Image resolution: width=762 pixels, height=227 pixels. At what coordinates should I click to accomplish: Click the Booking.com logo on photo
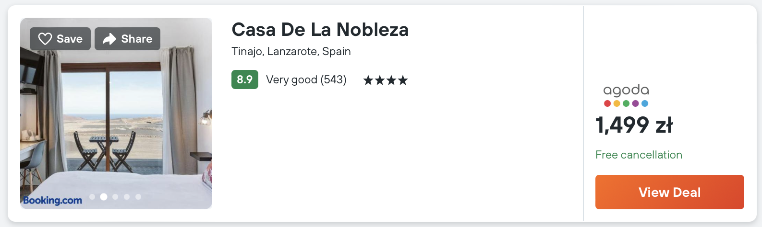(52, 200)
